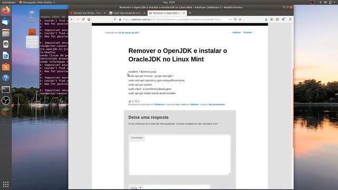The image size is (338, 190).
Task: Toggle the Firefox sidebar icon
Action: point(277,20)
